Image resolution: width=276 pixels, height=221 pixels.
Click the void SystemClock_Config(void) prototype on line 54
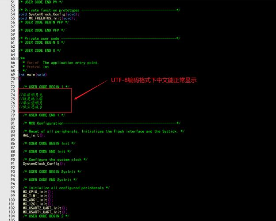[x=49, y=14]
